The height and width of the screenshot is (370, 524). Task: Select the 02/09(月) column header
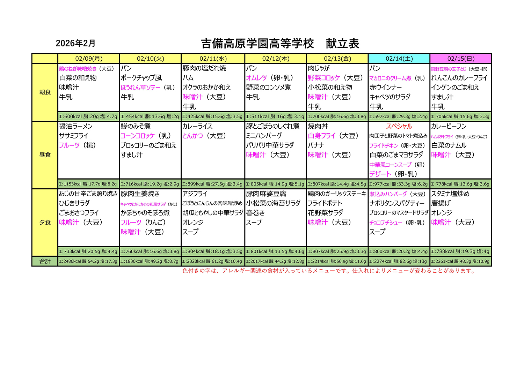[x=89, y=59]
